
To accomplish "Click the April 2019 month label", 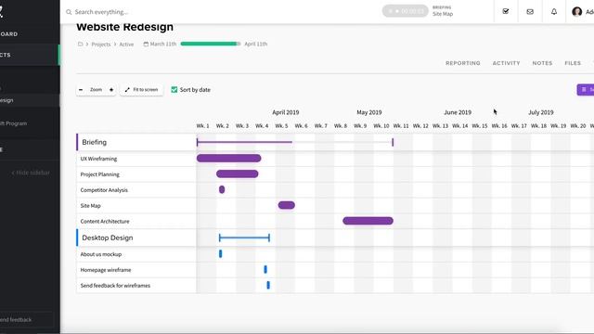I will point(286,112).
